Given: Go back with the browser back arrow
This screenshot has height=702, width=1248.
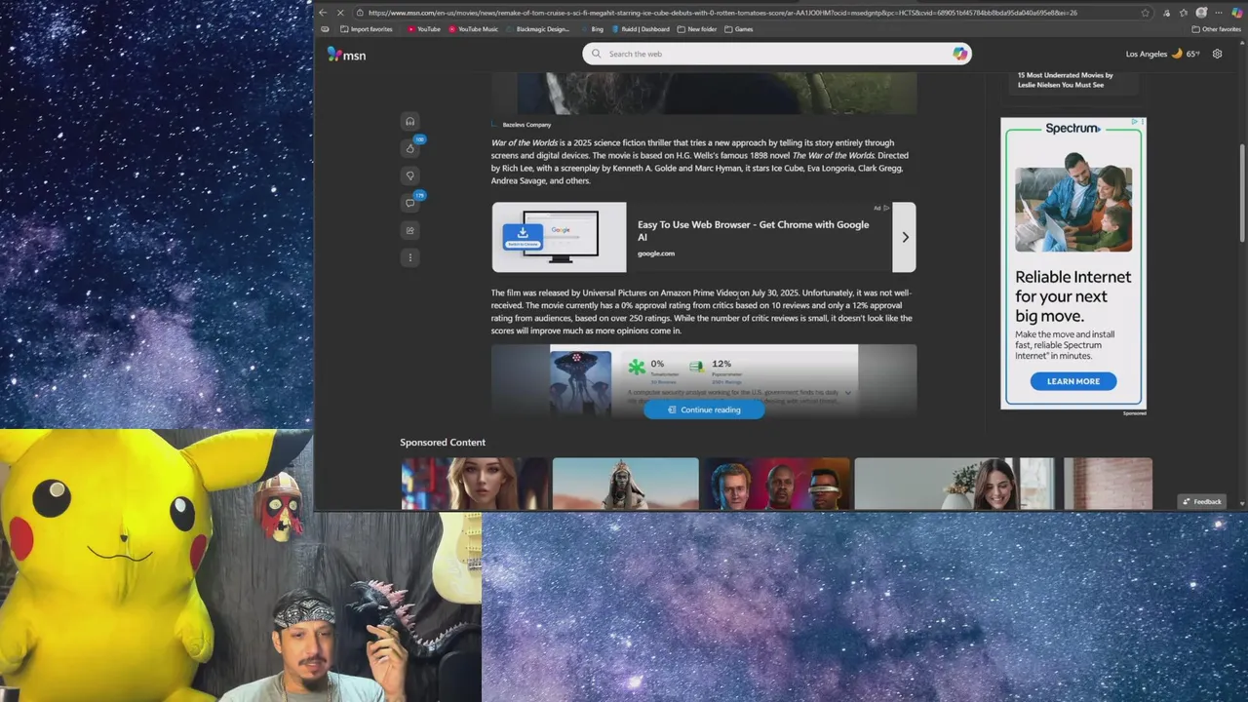Looking at the screenshot, I should pyautogui.click(x=323, y=13).
